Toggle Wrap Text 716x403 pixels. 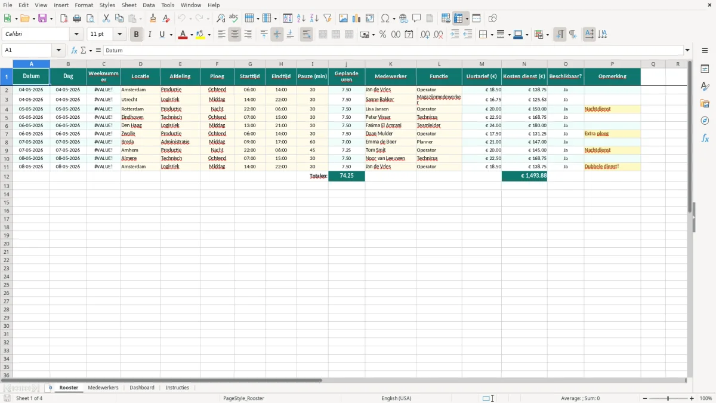(306, 35)
